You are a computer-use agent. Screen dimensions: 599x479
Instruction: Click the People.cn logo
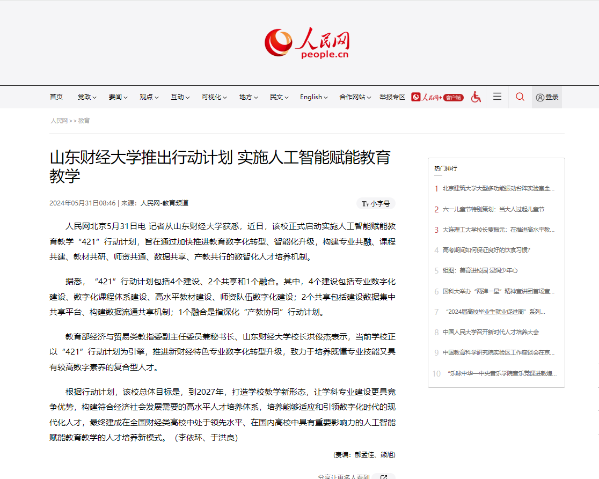point(307,43)
